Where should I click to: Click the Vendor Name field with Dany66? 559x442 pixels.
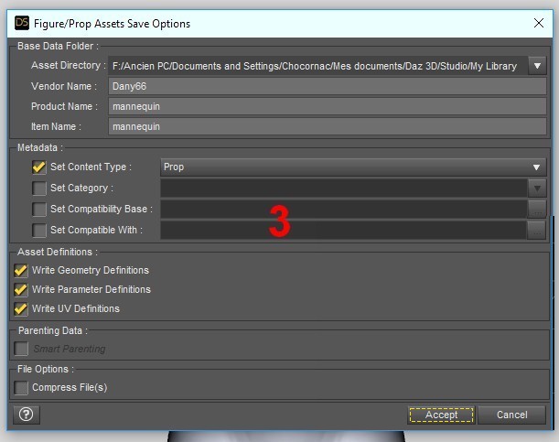pos(328,87)
